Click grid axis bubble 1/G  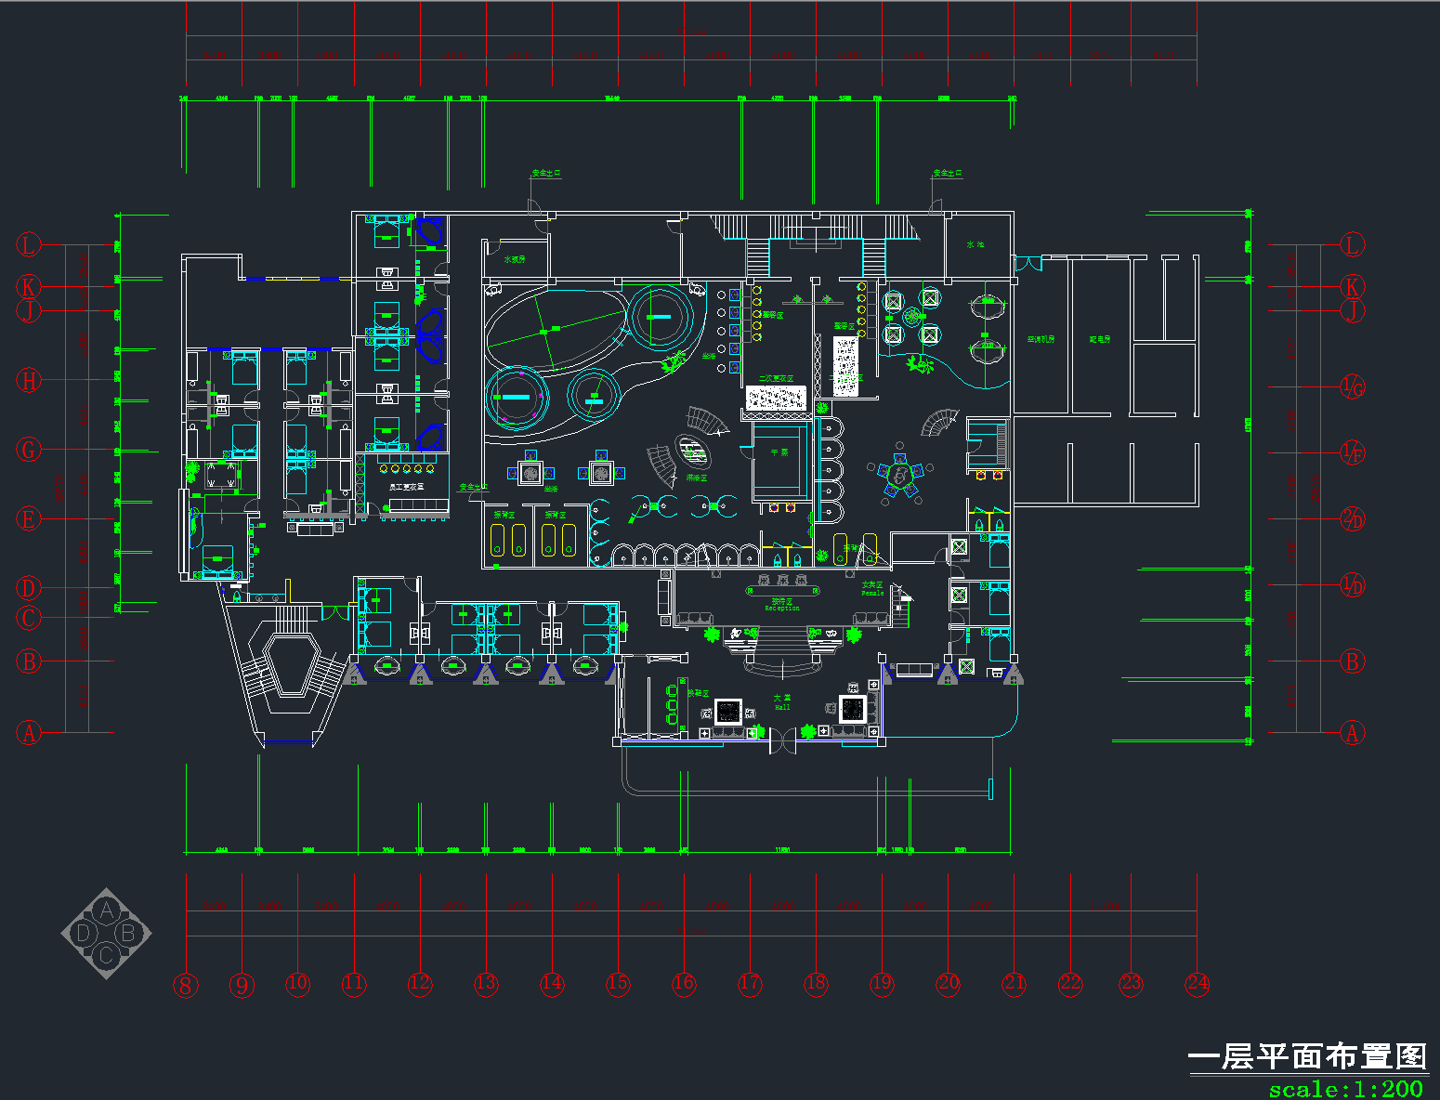click(1353, 386)
